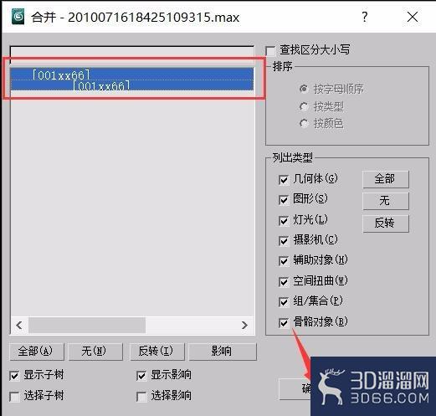Choose 按颜色 sort option
Viewport: 436px width, 416px height.
(304, 123)
